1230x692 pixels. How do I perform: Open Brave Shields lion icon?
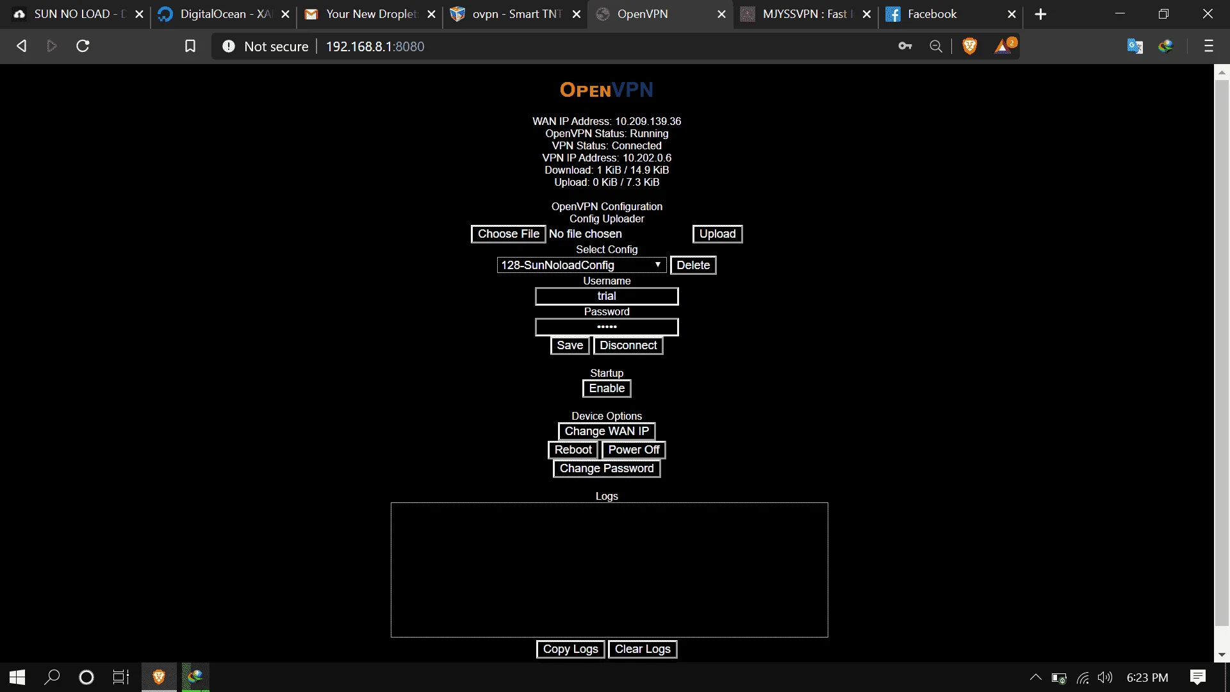[x=969, y=46]
